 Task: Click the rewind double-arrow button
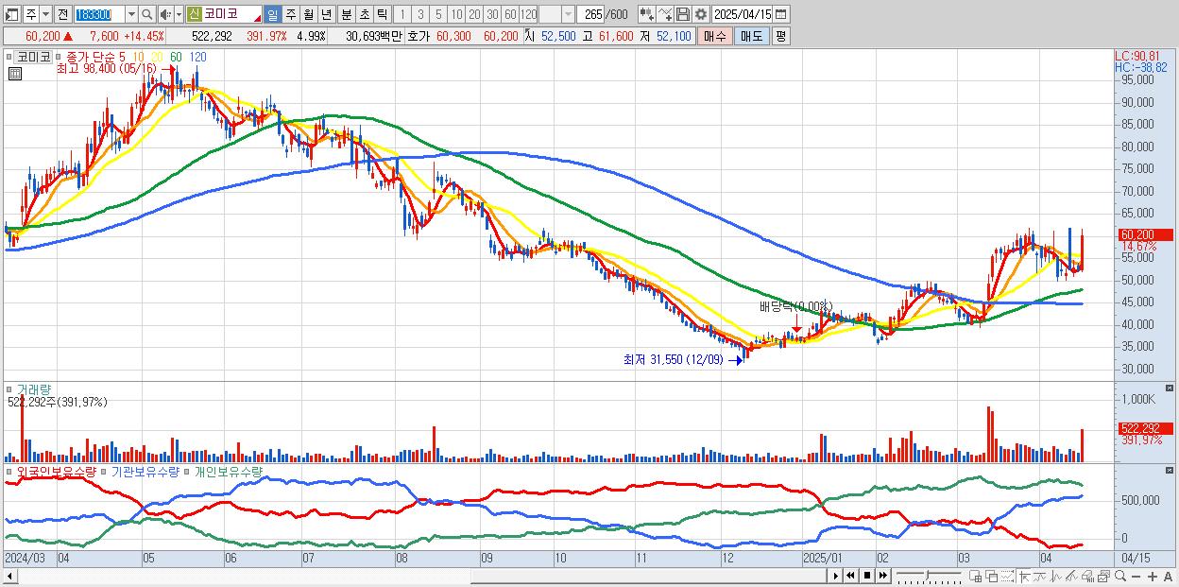[x=850, y=576]
